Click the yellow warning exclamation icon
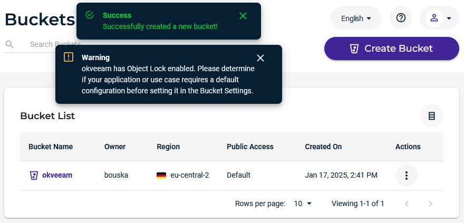The width and height of the screenshot is (464, 223). click(x=69, y=57)
